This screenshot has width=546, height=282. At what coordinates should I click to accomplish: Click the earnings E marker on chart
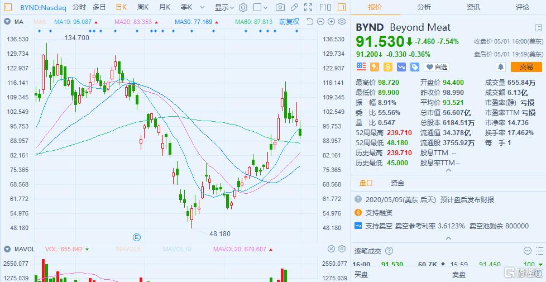coord(137,237)
